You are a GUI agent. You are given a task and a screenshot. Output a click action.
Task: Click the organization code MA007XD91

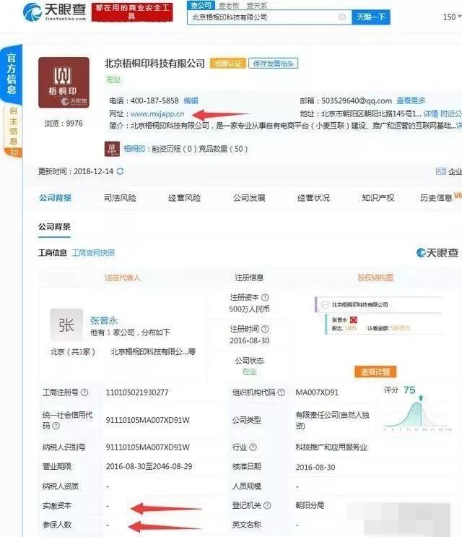click(317, 392)
